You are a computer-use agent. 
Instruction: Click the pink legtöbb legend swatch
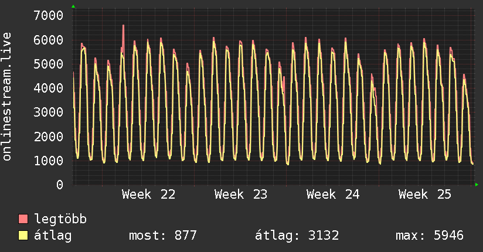pyautogui.click(x=23, y=219)
